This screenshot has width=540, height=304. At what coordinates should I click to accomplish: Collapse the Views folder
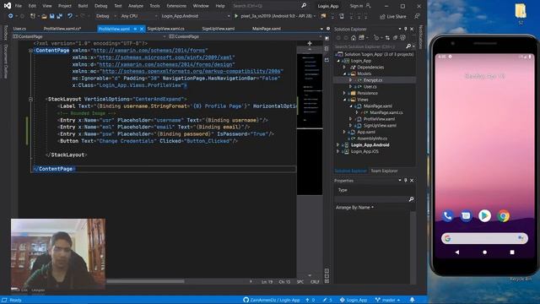(344, 100)
